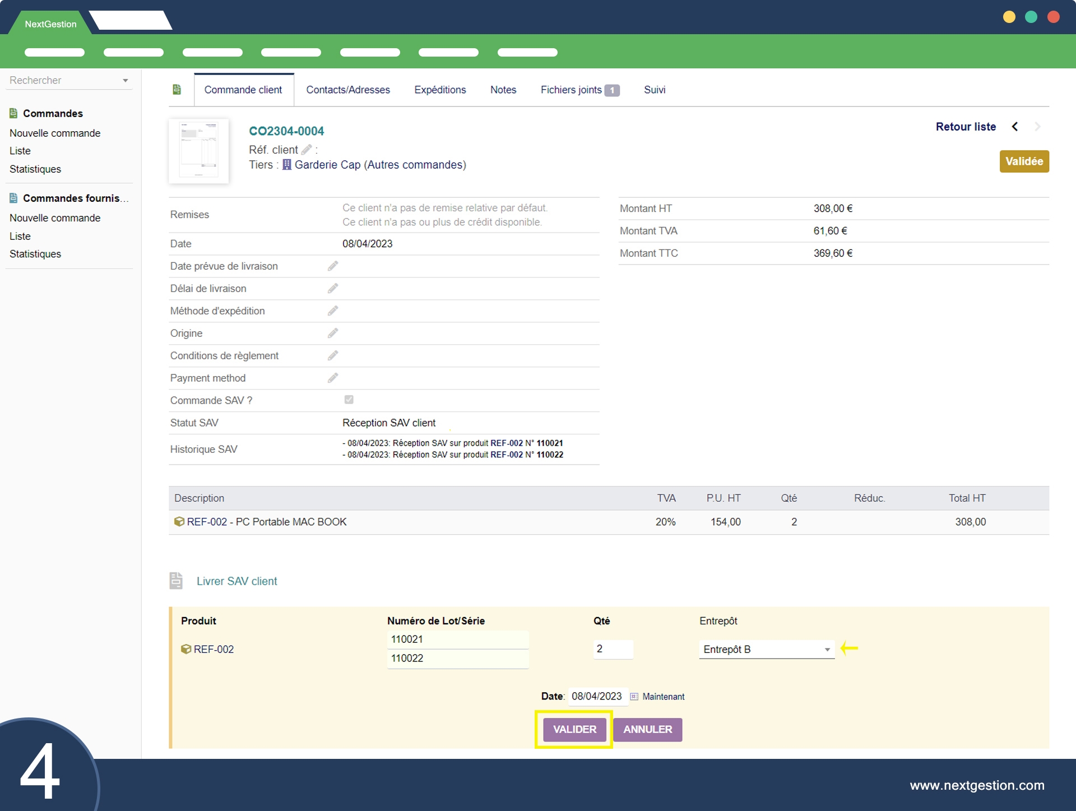The height and width of the screenshot is (811, 1076).
Task: Click pencil icon next to Date prévue de livraison
Action: pyautogui.click(x=333, y=266)
